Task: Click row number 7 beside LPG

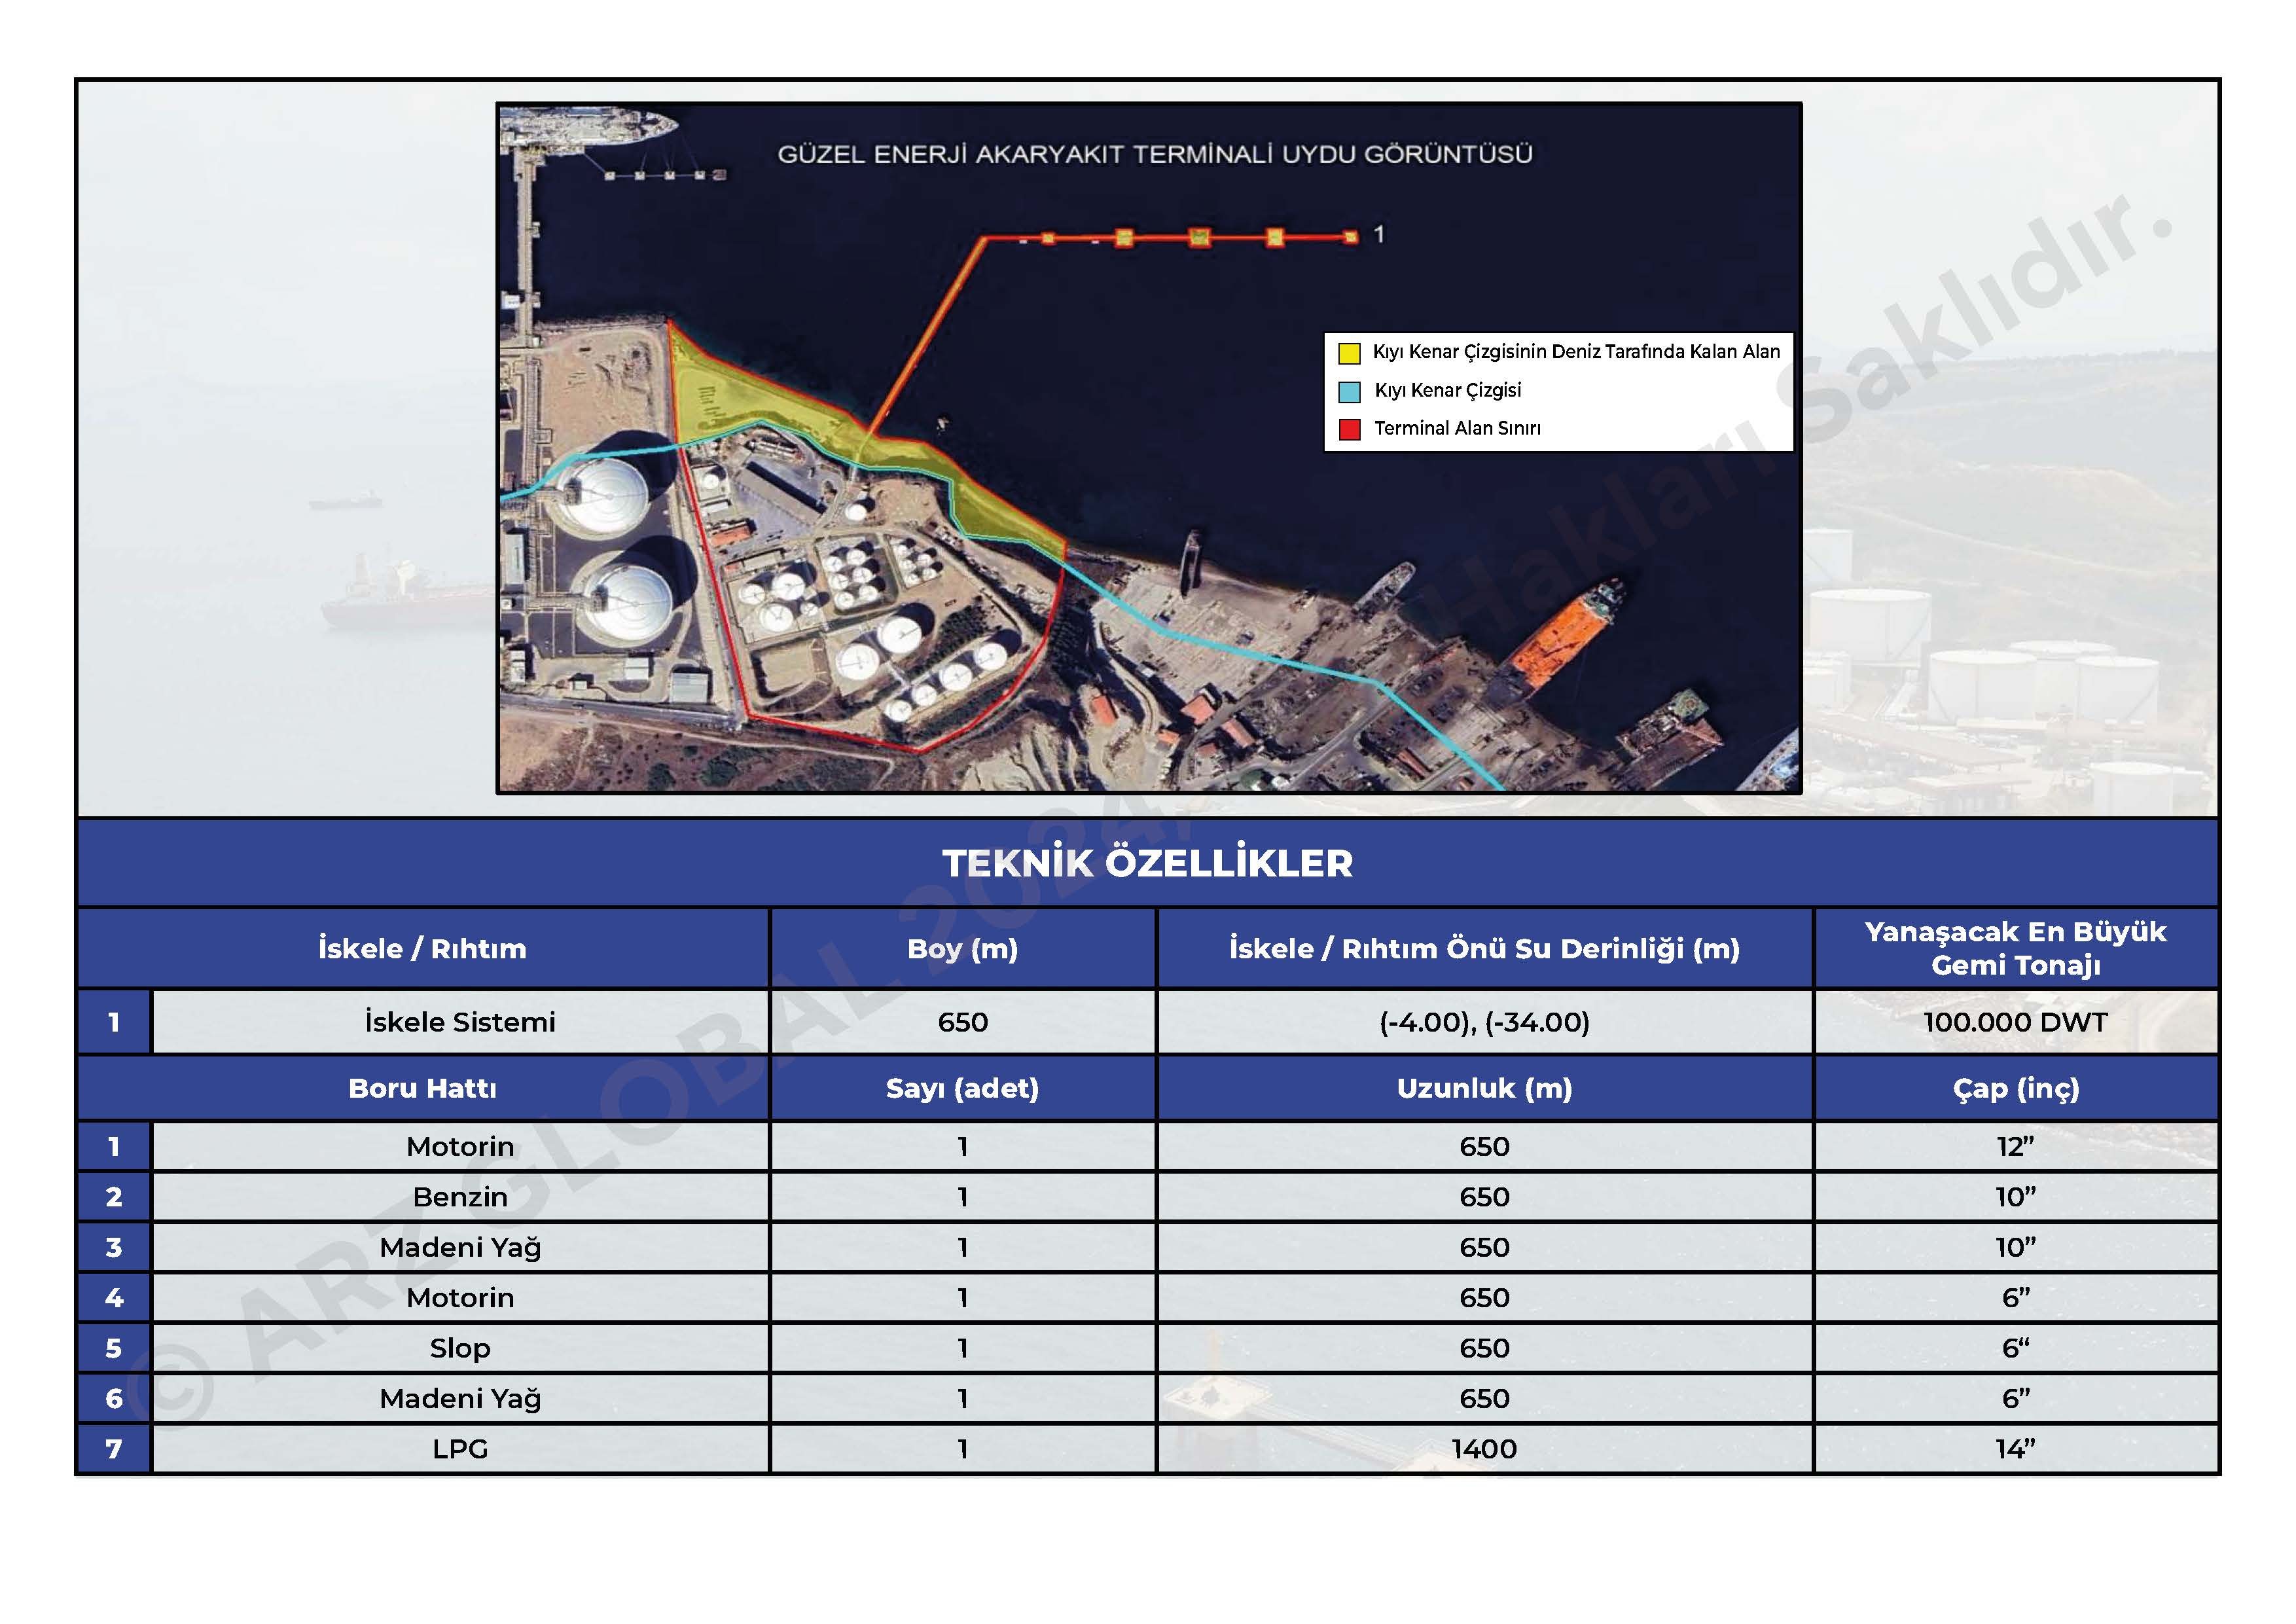Action: pos(114,1449)
